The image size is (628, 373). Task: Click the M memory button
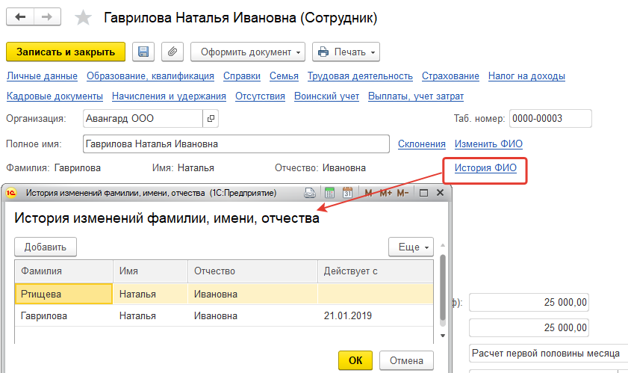point(368,193)
